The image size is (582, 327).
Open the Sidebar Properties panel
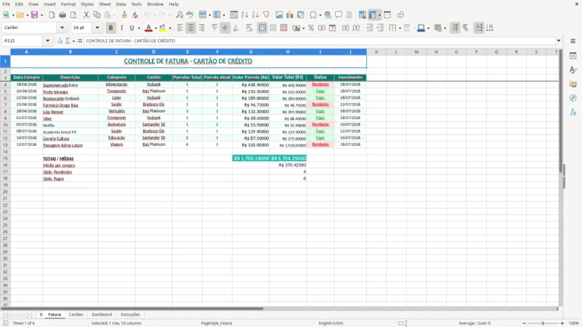[x=573, y=56]
